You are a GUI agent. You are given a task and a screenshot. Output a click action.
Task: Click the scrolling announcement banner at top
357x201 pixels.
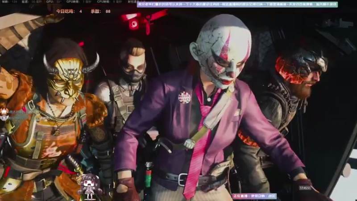[x=237, y=4]
